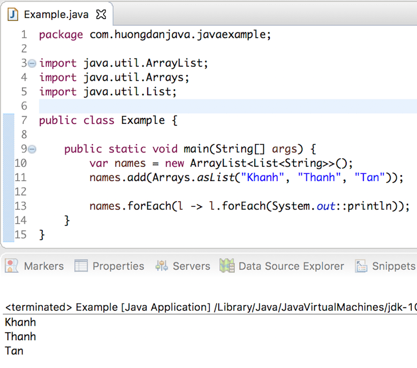417x368 pixels.
Task: Click line number 15 in gutter
Action: (x=21, y=235)
